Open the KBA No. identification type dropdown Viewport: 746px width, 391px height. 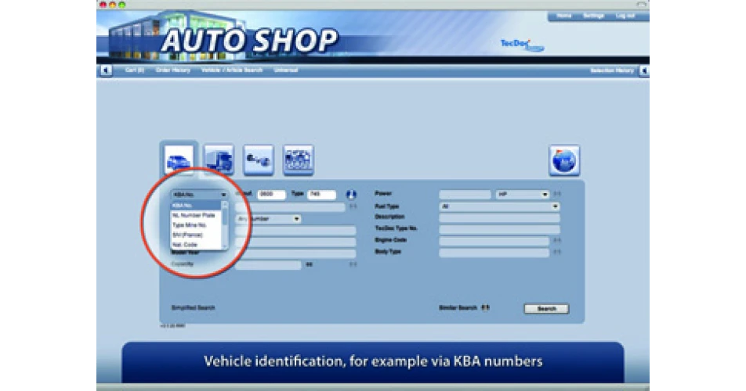(x=199, y=195)
